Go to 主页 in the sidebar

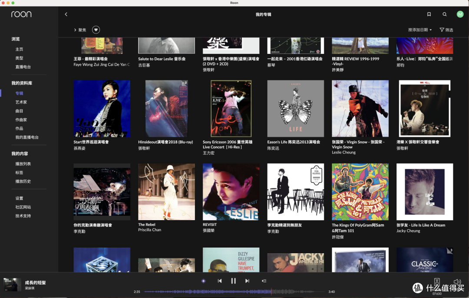[19, 49]
